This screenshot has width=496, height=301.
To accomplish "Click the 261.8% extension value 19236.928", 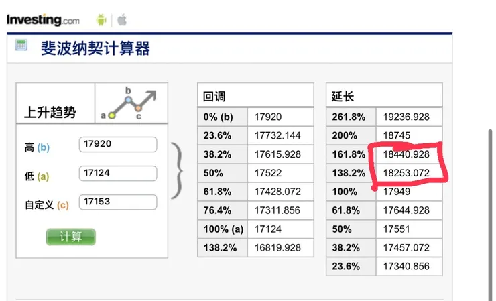I will pyautogui.click(x=406, y=117).
